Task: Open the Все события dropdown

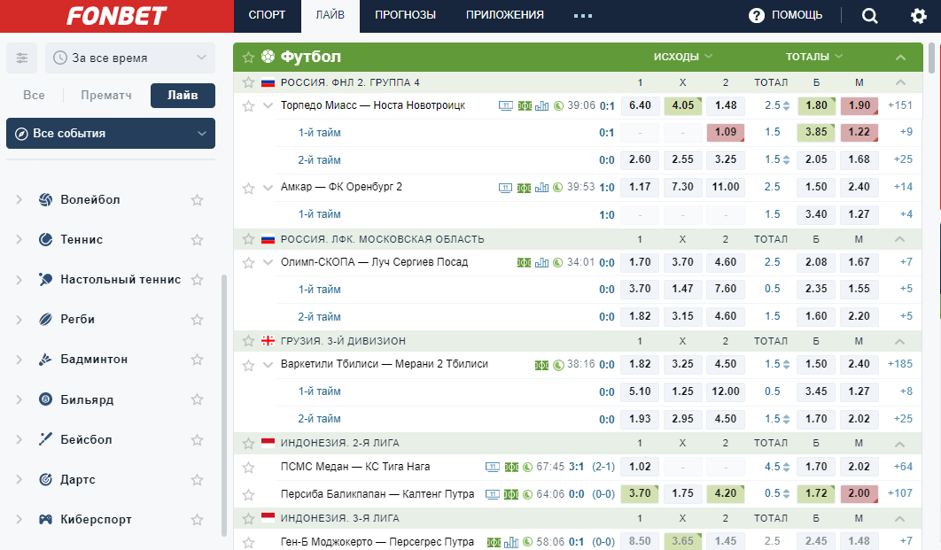Action: pyautogui.click(x=111, y=133)
